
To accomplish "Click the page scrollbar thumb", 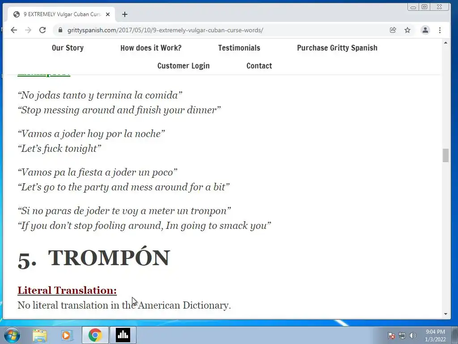I will 445,155.
